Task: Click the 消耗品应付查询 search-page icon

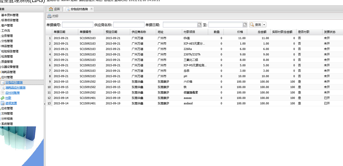Action: tap(3, 88)
